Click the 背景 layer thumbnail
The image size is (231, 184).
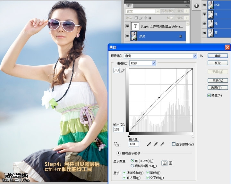coord(134,36)
